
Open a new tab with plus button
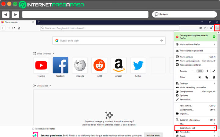[39, 22]
